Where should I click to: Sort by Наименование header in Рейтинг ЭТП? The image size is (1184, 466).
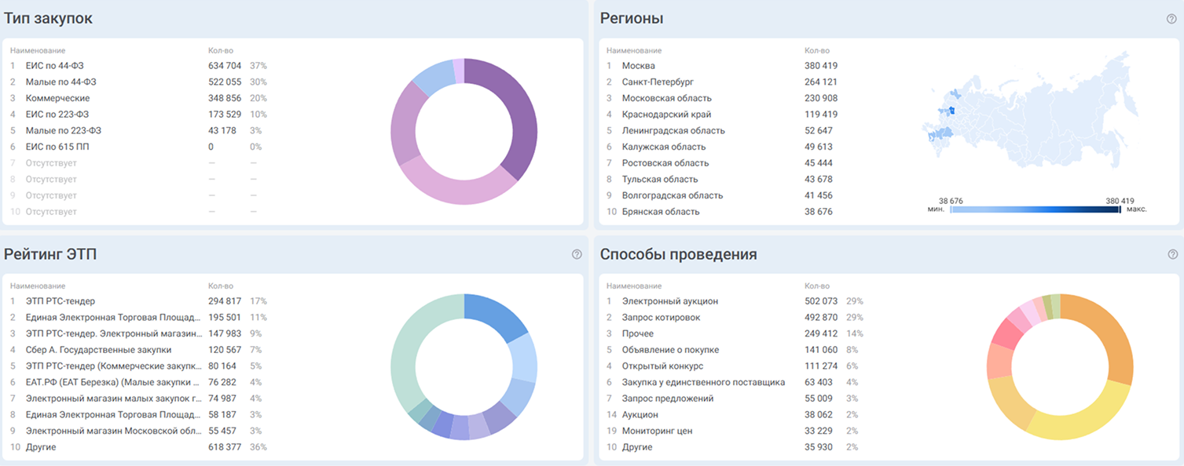pos(38,286)
